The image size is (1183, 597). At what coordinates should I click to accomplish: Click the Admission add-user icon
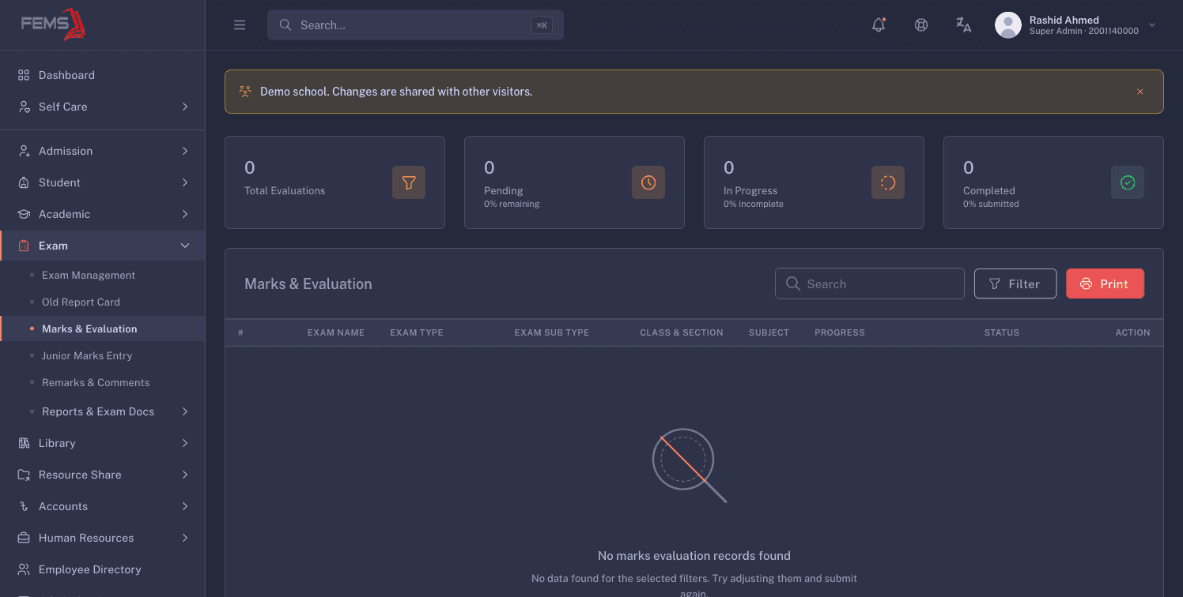24,151
